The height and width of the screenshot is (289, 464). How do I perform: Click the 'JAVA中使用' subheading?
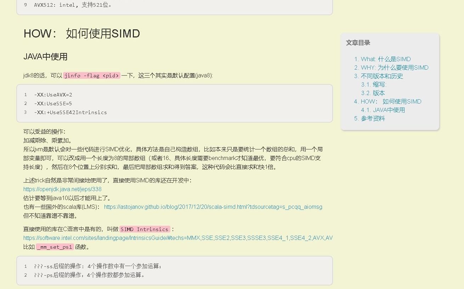pyautogui.click(x=45, y=57)
